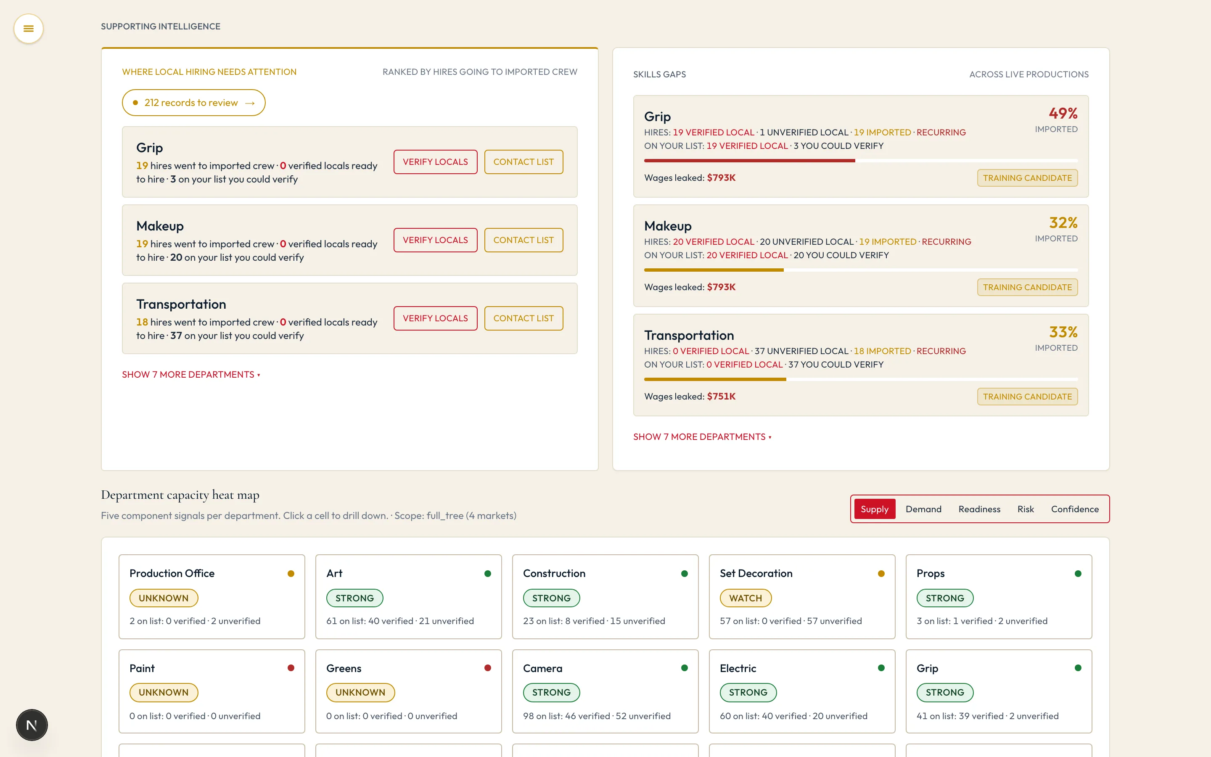Click Electric green status dot
This screenshot has height=757, width=1211.
(881, 668)
